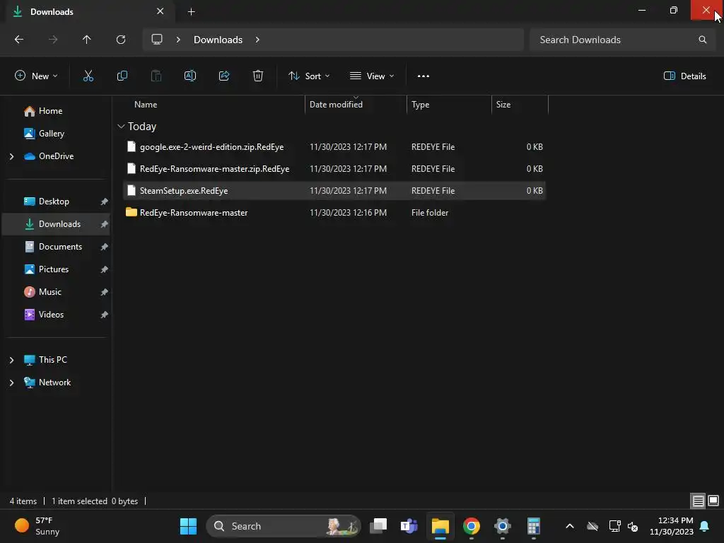Viewport: 724px width, 543px height.
Task: Sort by Date modified column header
Action: 336,105
